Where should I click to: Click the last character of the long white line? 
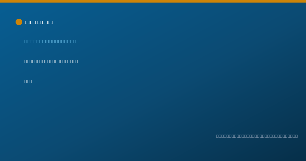click(76, 61)
